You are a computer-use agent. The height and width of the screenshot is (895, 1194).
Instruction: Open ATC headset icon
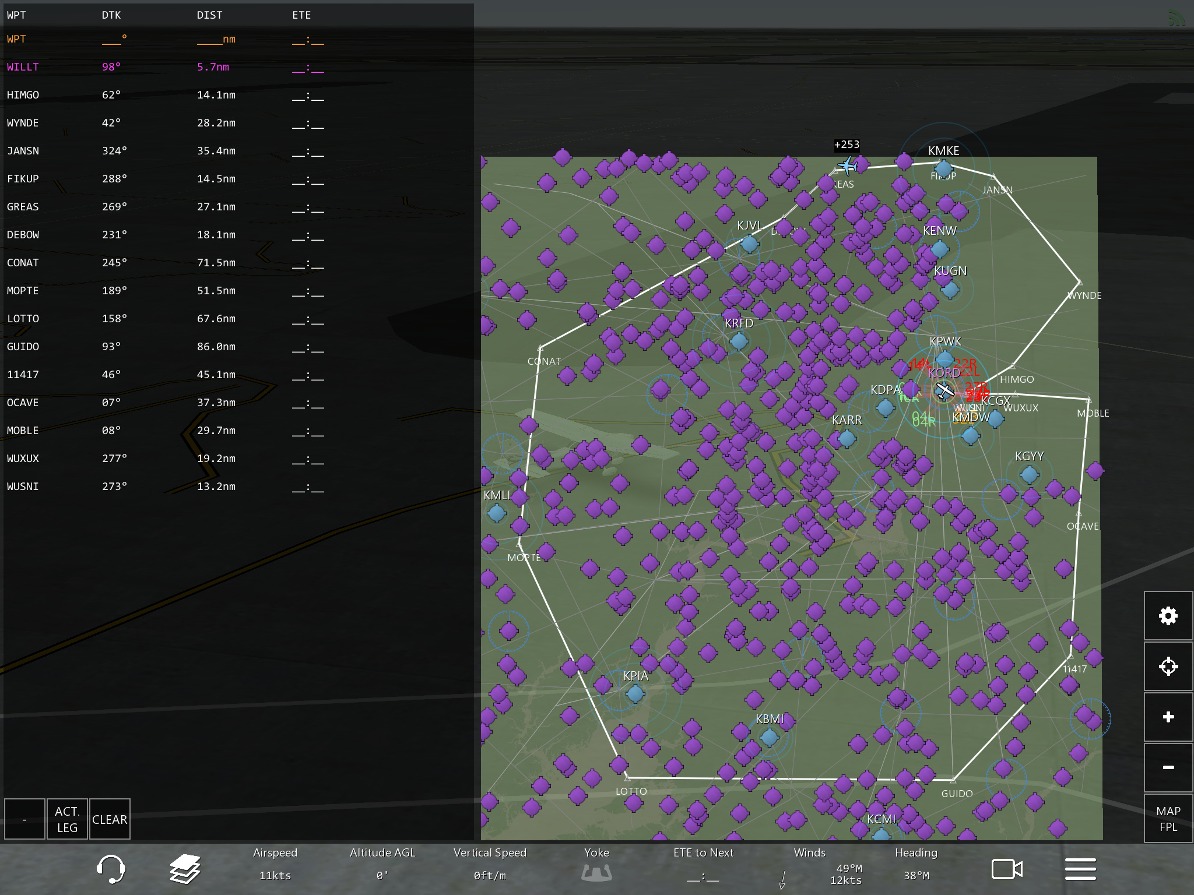click(110, 869)
